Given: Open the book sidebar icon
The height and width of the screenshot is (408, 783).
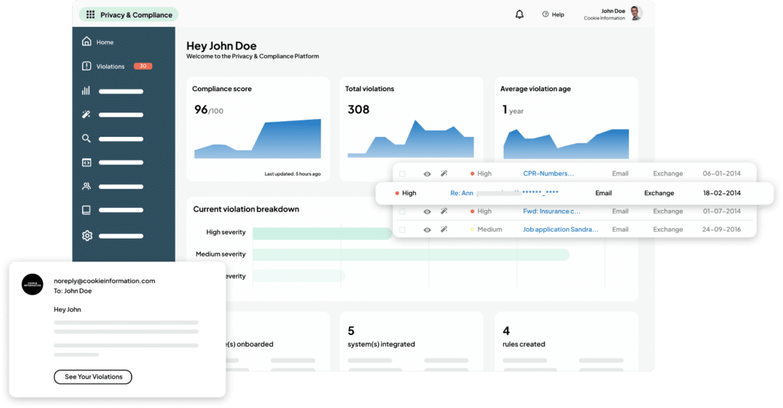Looking at the screenshot, I should [86, 210].
